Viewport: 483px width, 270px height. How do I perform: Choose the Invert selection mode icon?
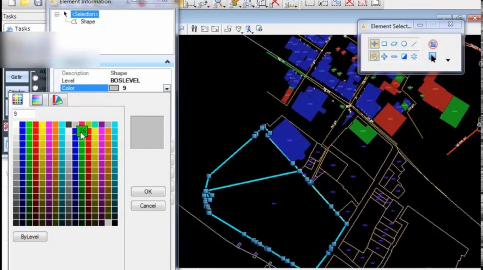point(404,56)
